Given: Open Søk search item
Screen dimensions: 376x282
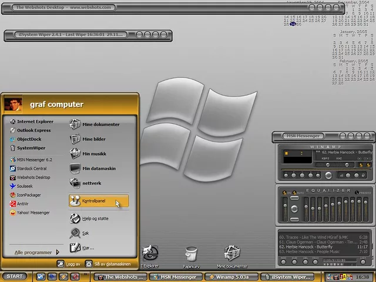Looking at the screenshot, I should click(79, 233).
